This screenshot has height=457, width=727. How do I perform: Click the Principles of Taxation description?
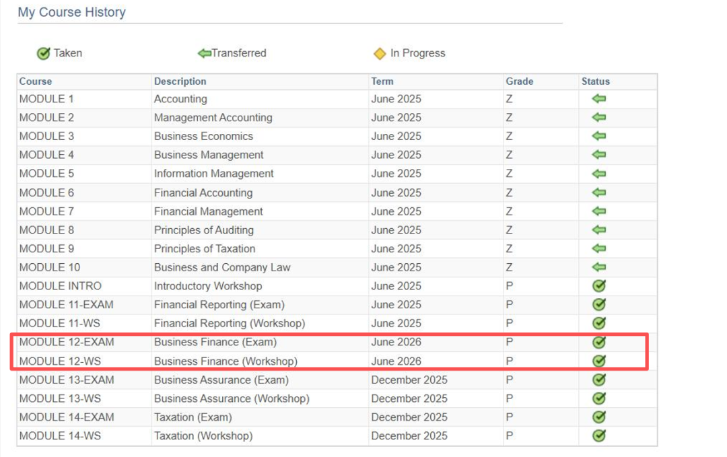pyautogui.click(x=205, y=248)
